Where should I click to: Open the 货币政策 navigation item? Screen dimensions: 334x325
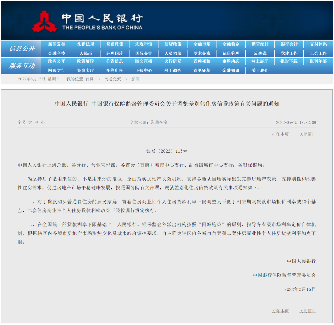tap(115, 44)
